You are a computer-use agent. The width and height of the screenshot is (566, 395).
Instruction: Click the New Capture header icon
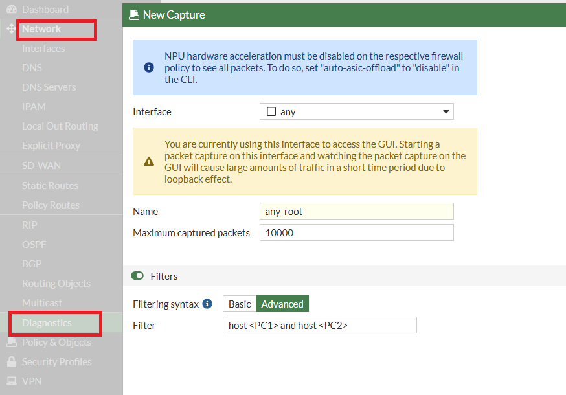134,15
